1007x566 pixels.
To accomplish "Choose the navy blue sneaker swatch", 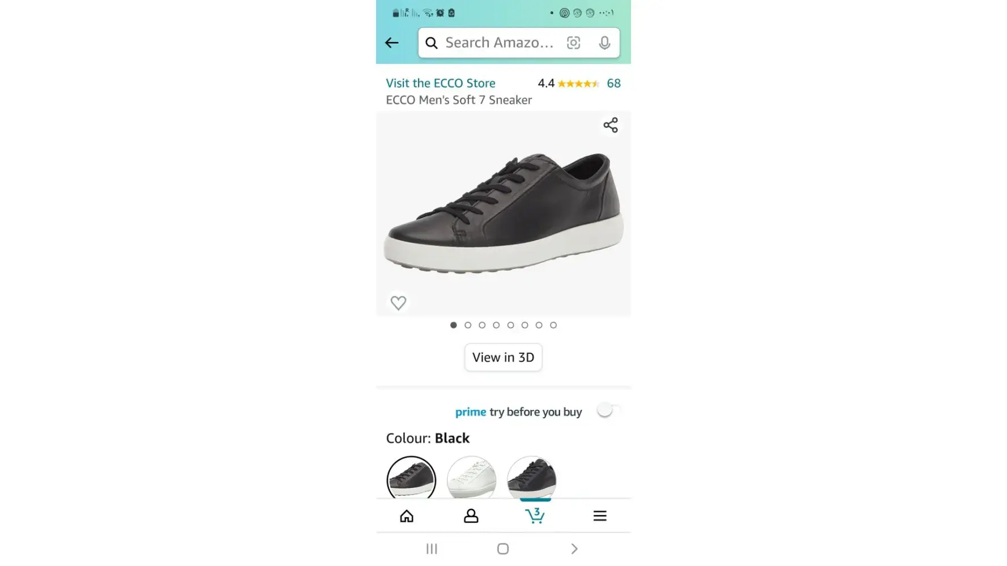I will (x=531, y=478).
